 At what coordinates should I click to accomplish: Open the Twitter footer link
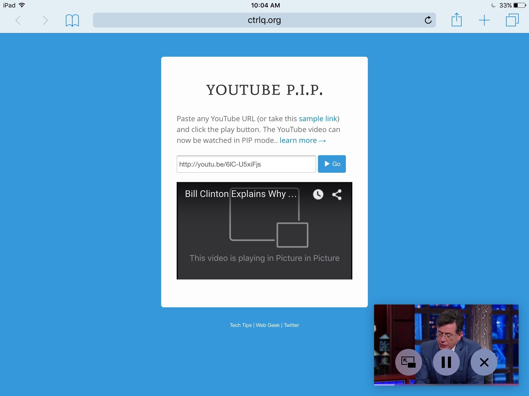click(291, 325)
